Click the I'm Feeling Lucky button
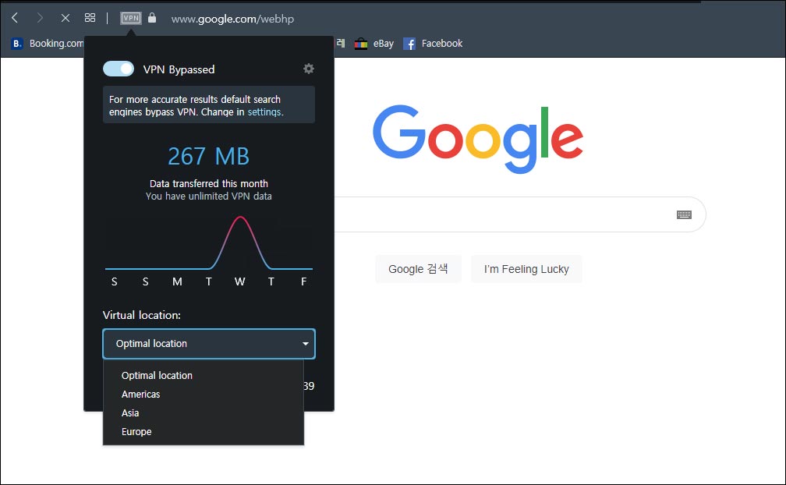Screen dimensions: 786x485 coord(526,269)
